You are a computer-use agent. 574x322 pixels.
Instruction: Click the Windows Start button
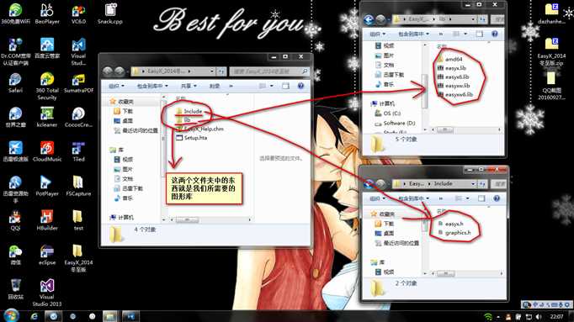point(11,316)
